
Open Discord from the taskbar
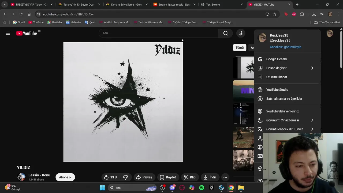(x=172, y=188)
